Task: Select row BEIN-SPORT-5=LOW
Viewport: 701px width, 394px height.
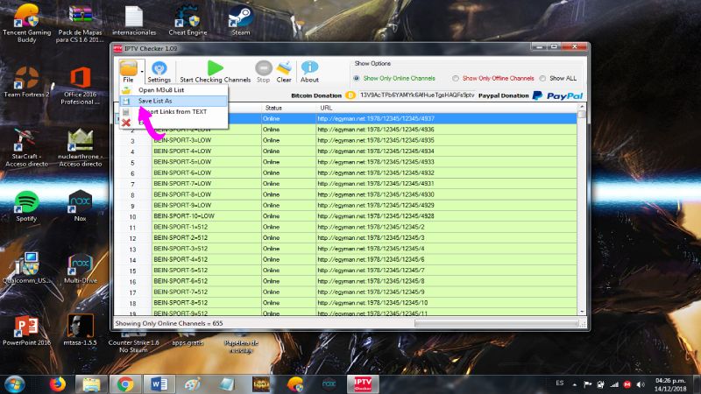Action: 345,162
